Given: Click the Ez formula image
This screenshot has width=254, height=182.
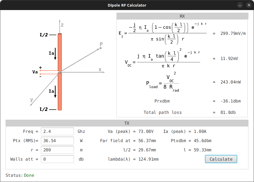Looking at the screenshot, I should click(x=163, y=33).
